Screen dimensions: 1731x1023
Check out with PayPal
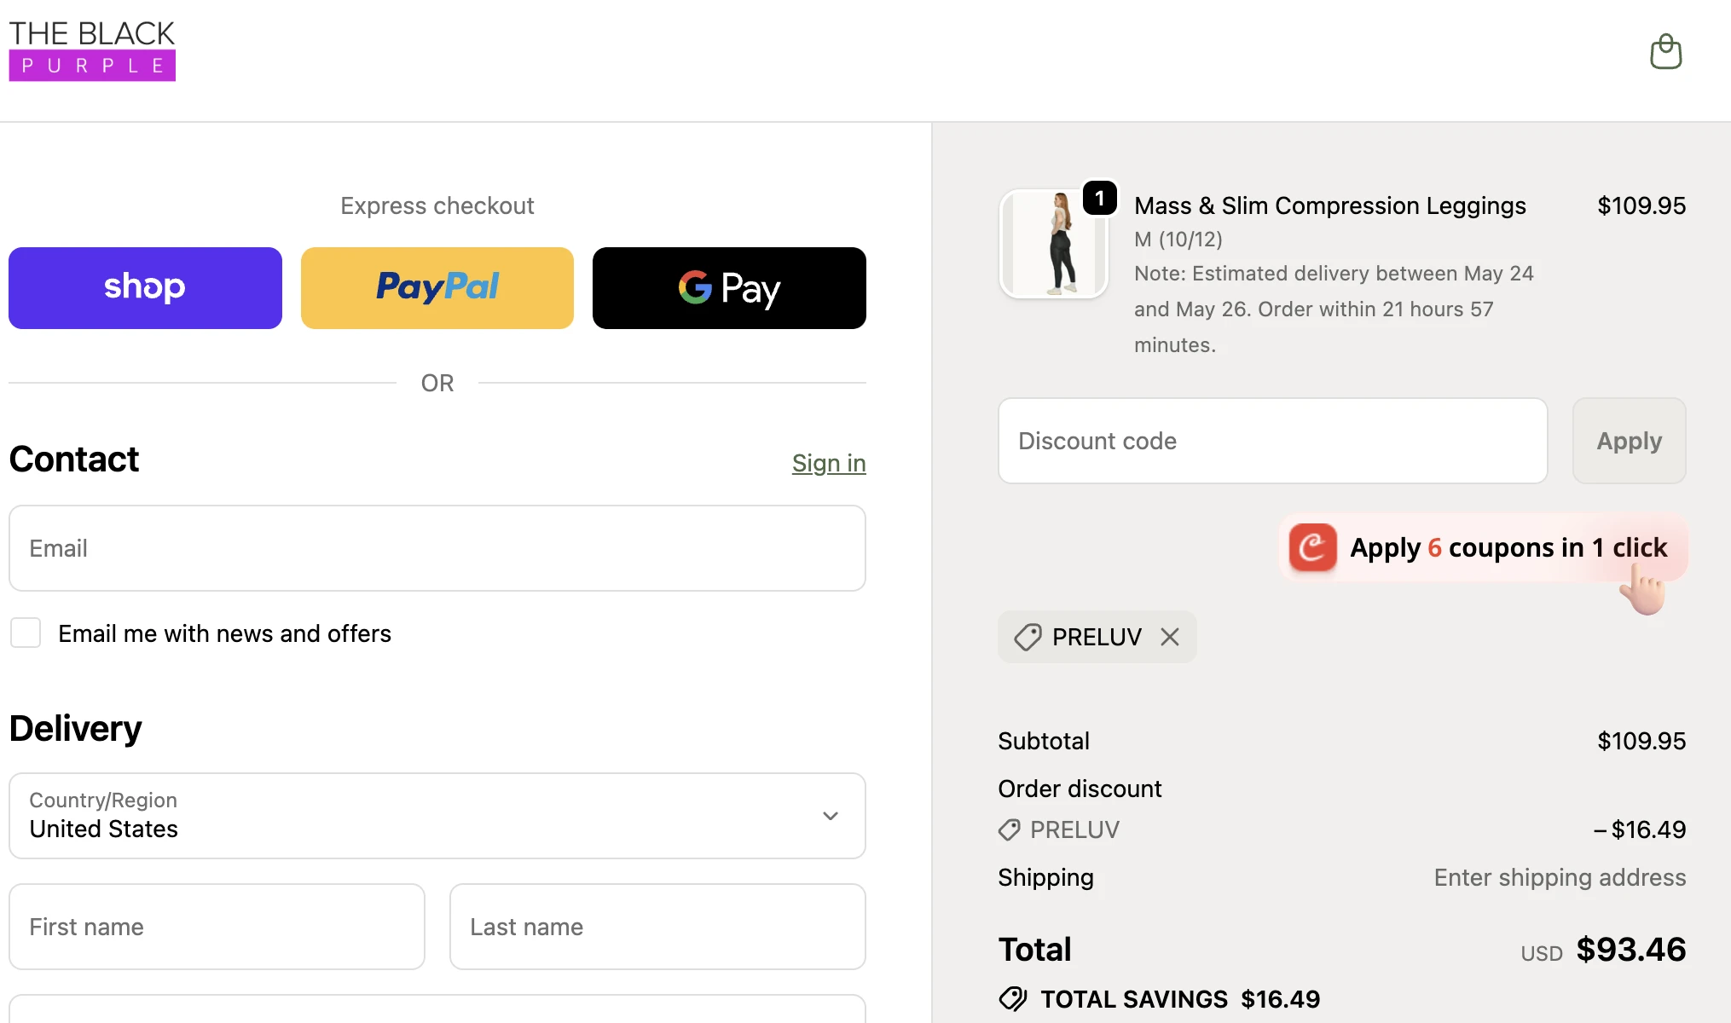point(437,288)
